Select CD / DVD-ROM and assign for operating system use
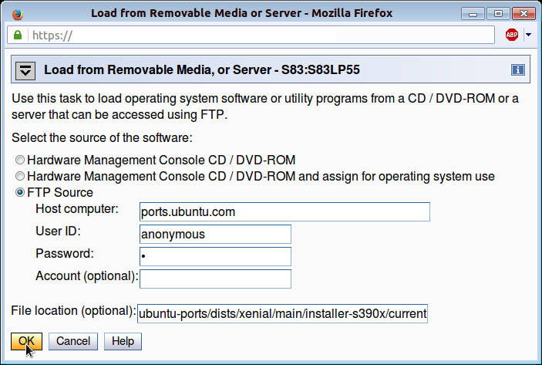The image size is (542, 365). tap(20, 177)
